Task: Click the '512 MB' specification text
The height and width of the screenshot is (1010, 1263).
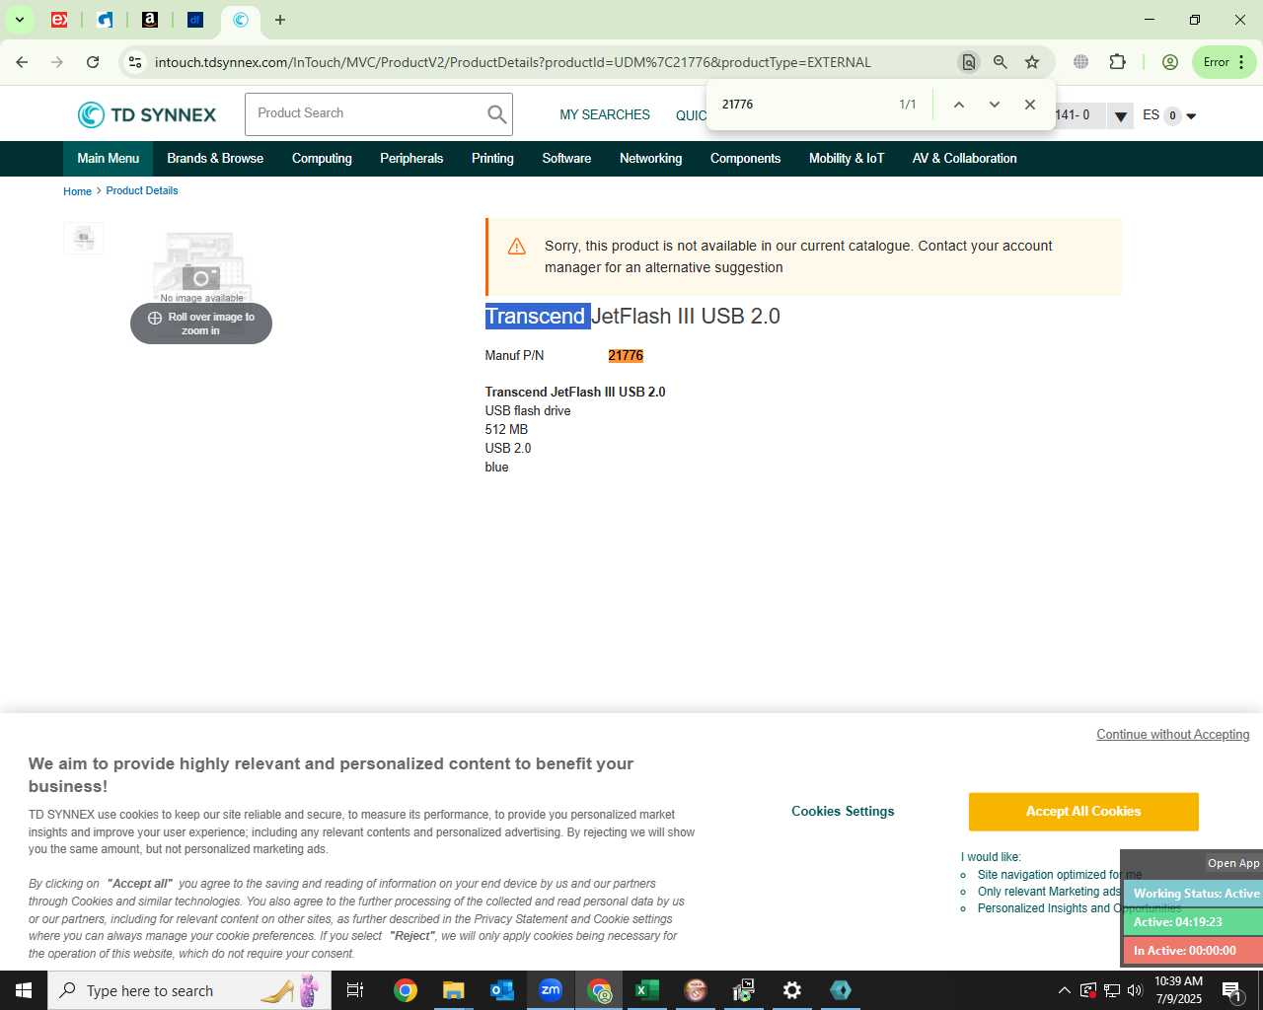Action: [506, 430]
